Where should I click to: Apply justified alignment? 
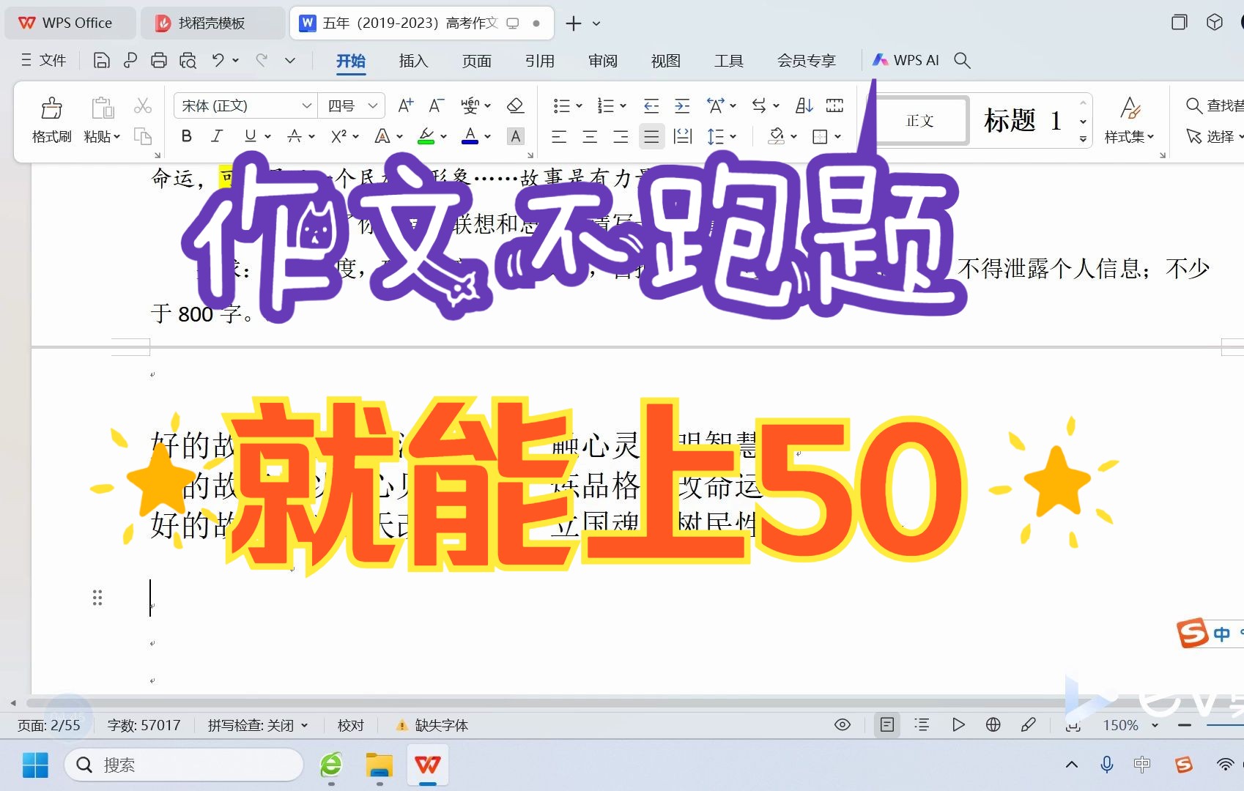[651, 136]
